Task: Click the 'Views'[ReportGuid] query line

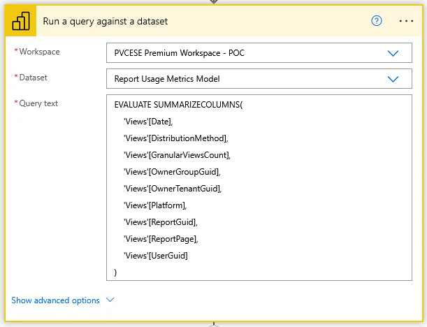Action: tap(161, 222)
